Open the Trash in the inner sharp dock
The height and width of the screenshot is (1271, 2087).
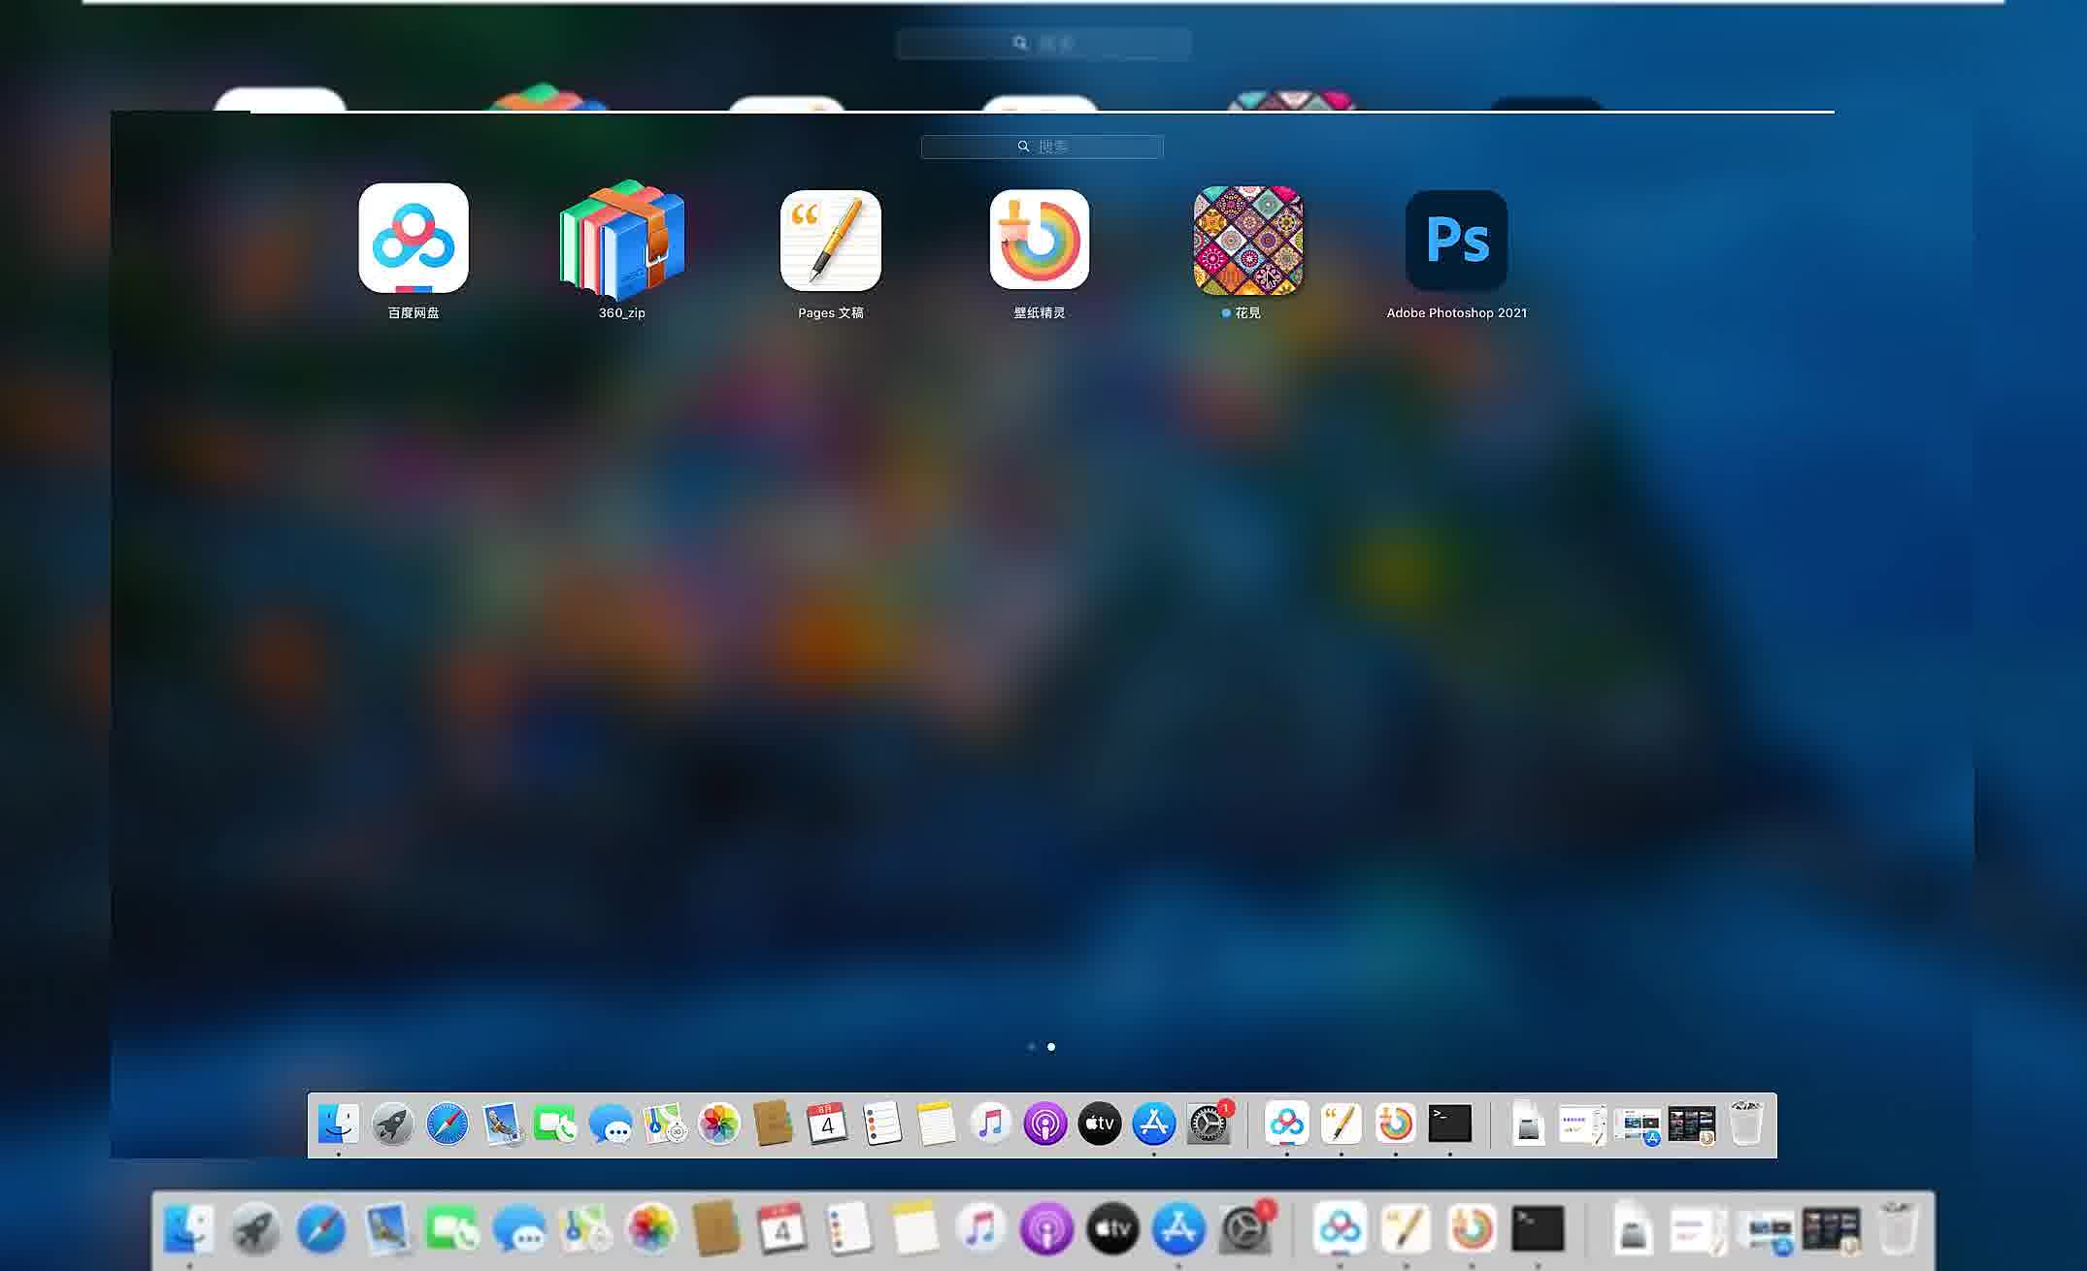pos(1746,1124)
